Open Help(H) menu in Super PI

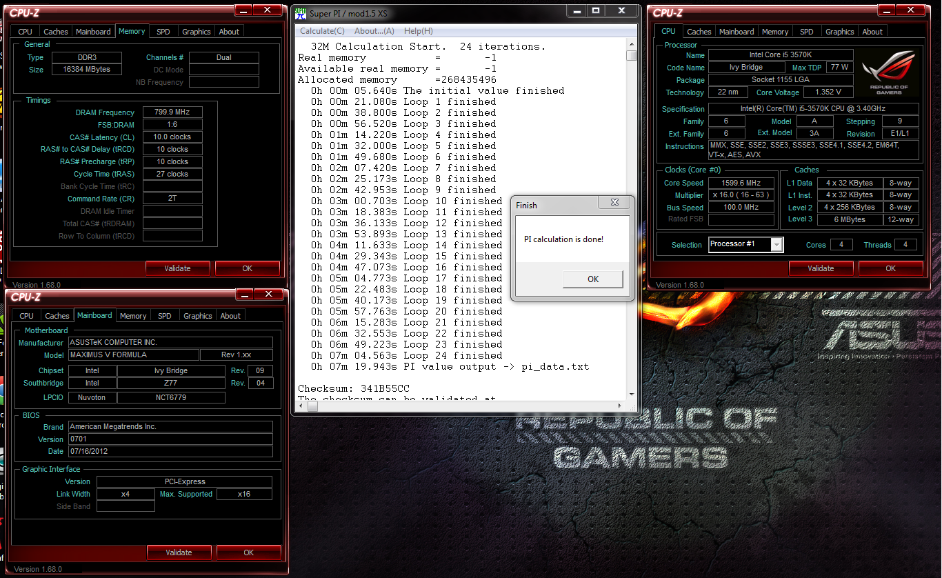pyautogui.click(x=419, y=31)
